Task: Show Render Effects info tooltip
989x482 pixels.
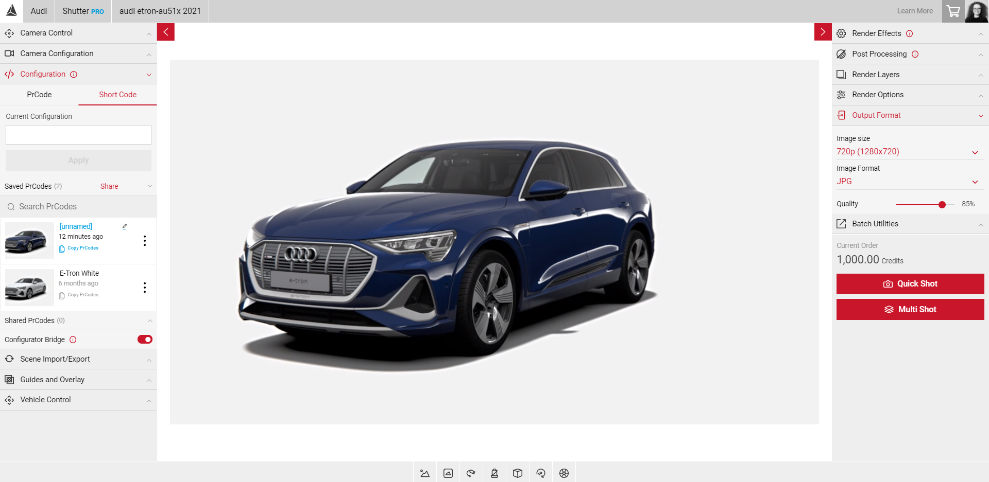Action: pyautogui.click(x=910, y=33)
